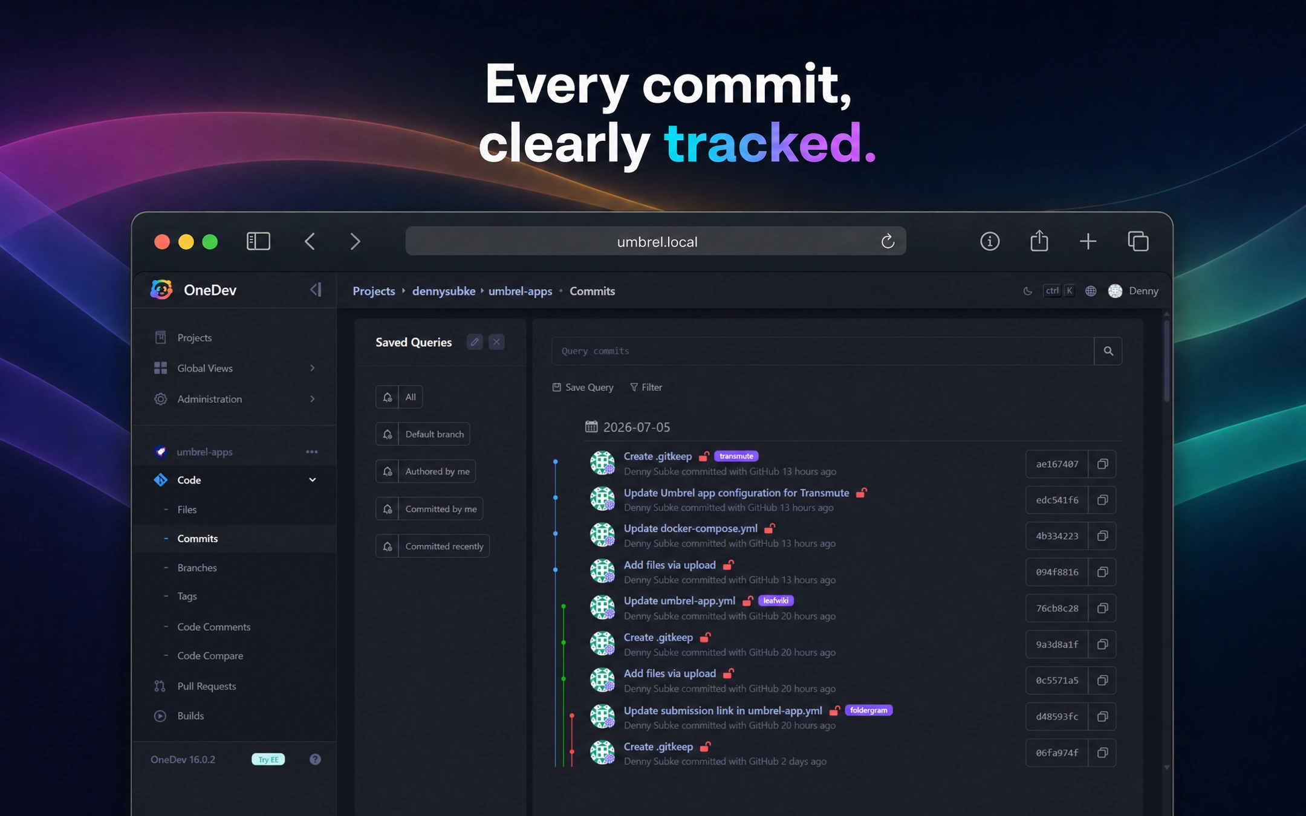Viewport: 1306px width, 816px height.
Task: Select the Committed by me query
Action: 441,509
